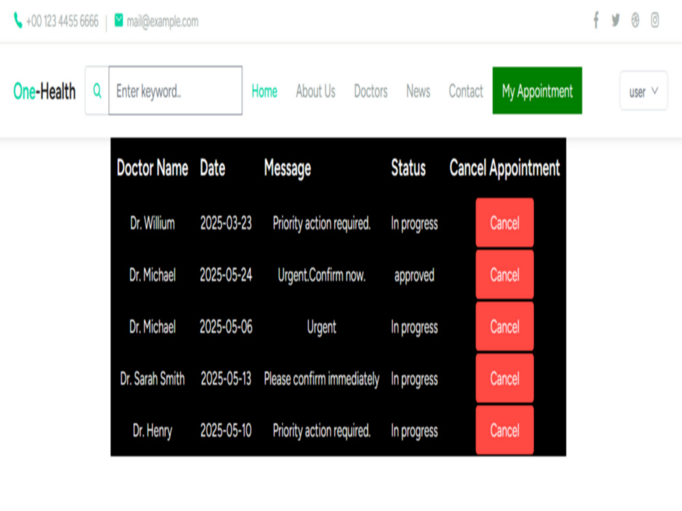Click the One-Health logo link
This screenshot has width=682, height=511.
pyautogui.click(x=44, y=91)
